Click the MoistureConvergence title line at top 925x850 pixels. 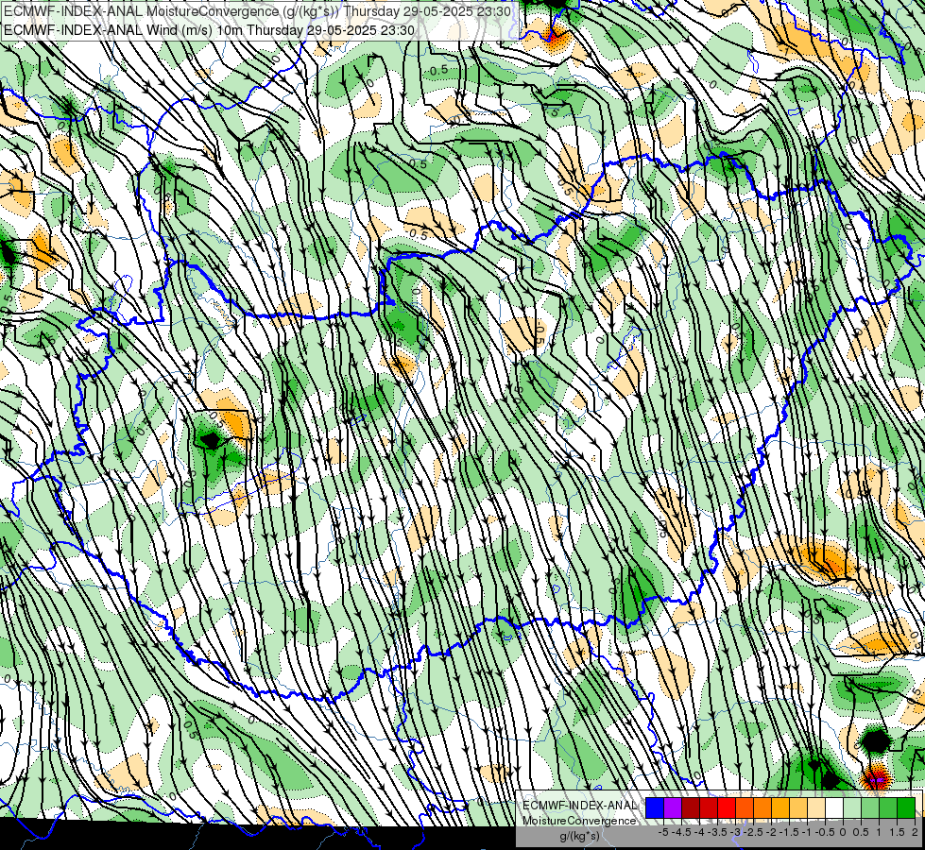(x=257, y=11)
